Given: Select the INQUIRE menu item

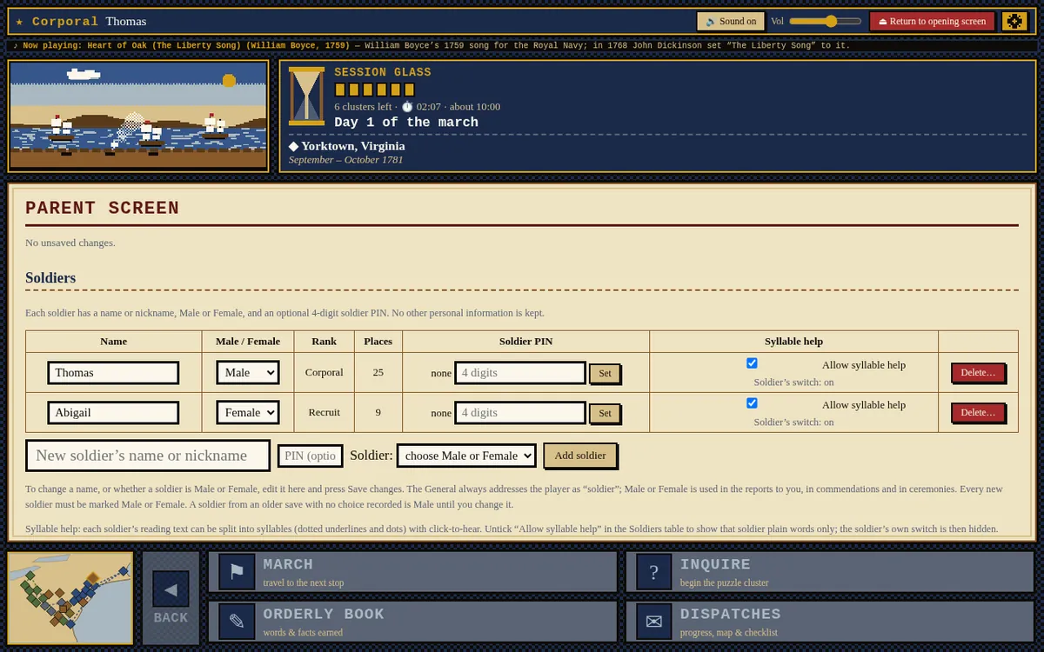Looking at the screenshot, I should 830,572.
